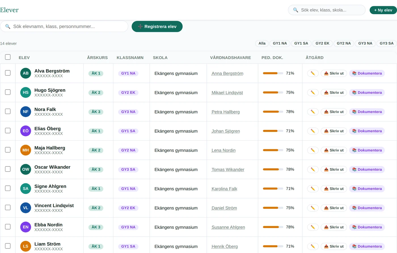Viewport: 397px width, 253px height.
Task: Click Alva Bergström's 71% documentation progress bar
Action: 273,73
